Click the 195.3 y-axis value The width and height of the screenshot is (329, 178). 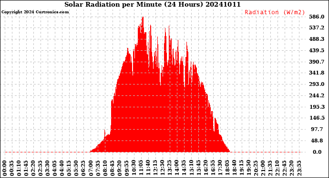pos(317,107)
